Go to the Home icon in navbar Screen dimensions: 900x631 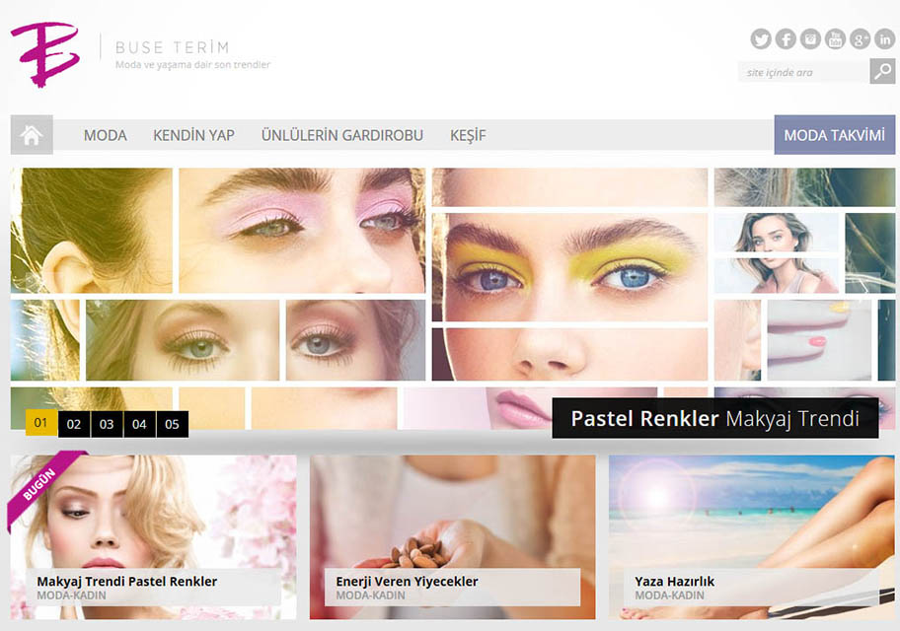tap(32, 135)
